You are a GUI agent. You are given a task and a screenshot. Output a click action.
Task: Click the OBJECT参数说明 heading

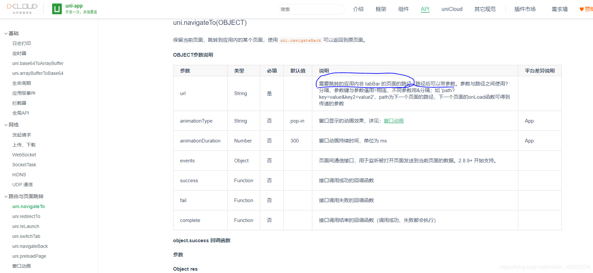193,55
